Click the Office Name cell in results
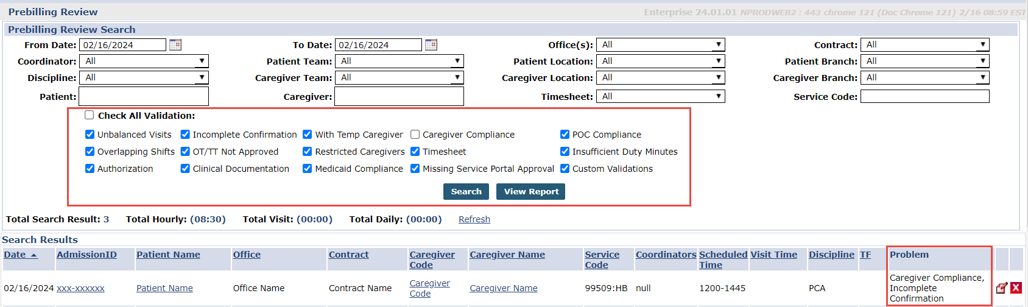 [259, 288]
